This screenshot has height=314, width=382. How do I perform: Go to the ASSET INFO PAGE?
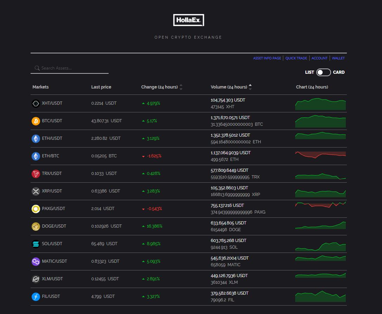(x=267, y=58)
